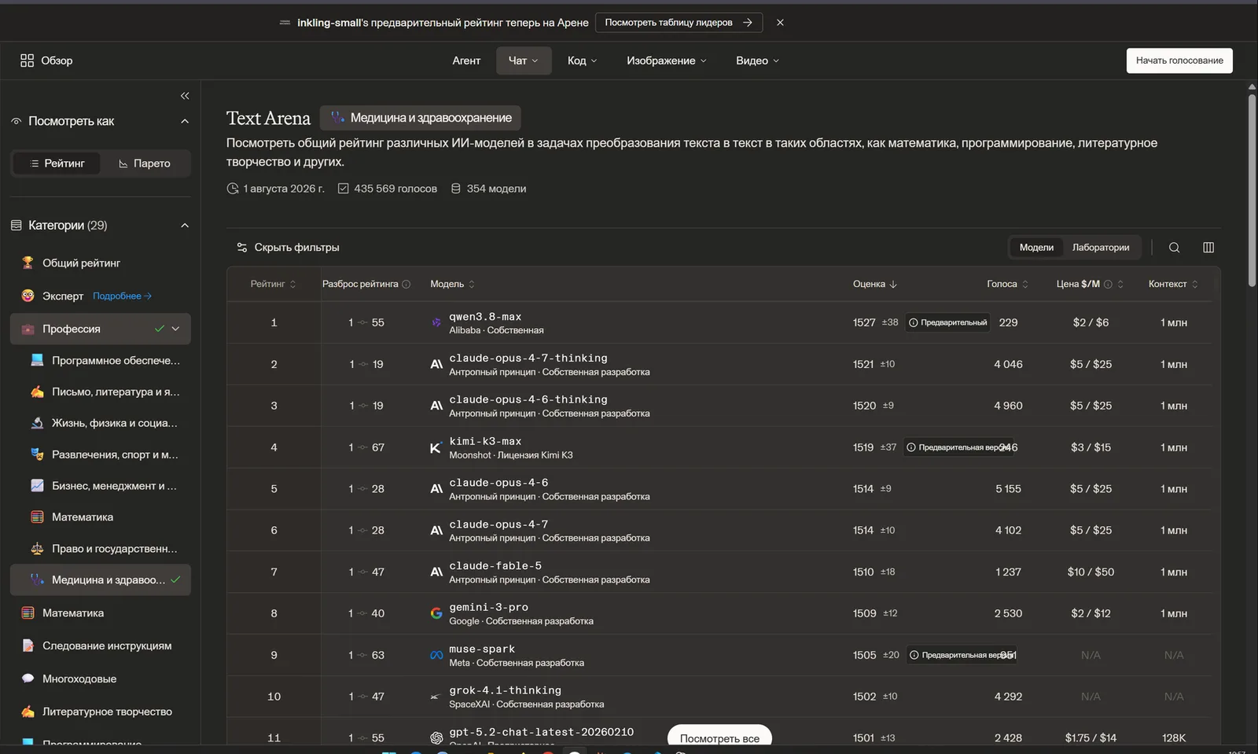This screenshot has height=754, width=1258.
Task: Sort table by Оценка column
Action: (875, 284)
